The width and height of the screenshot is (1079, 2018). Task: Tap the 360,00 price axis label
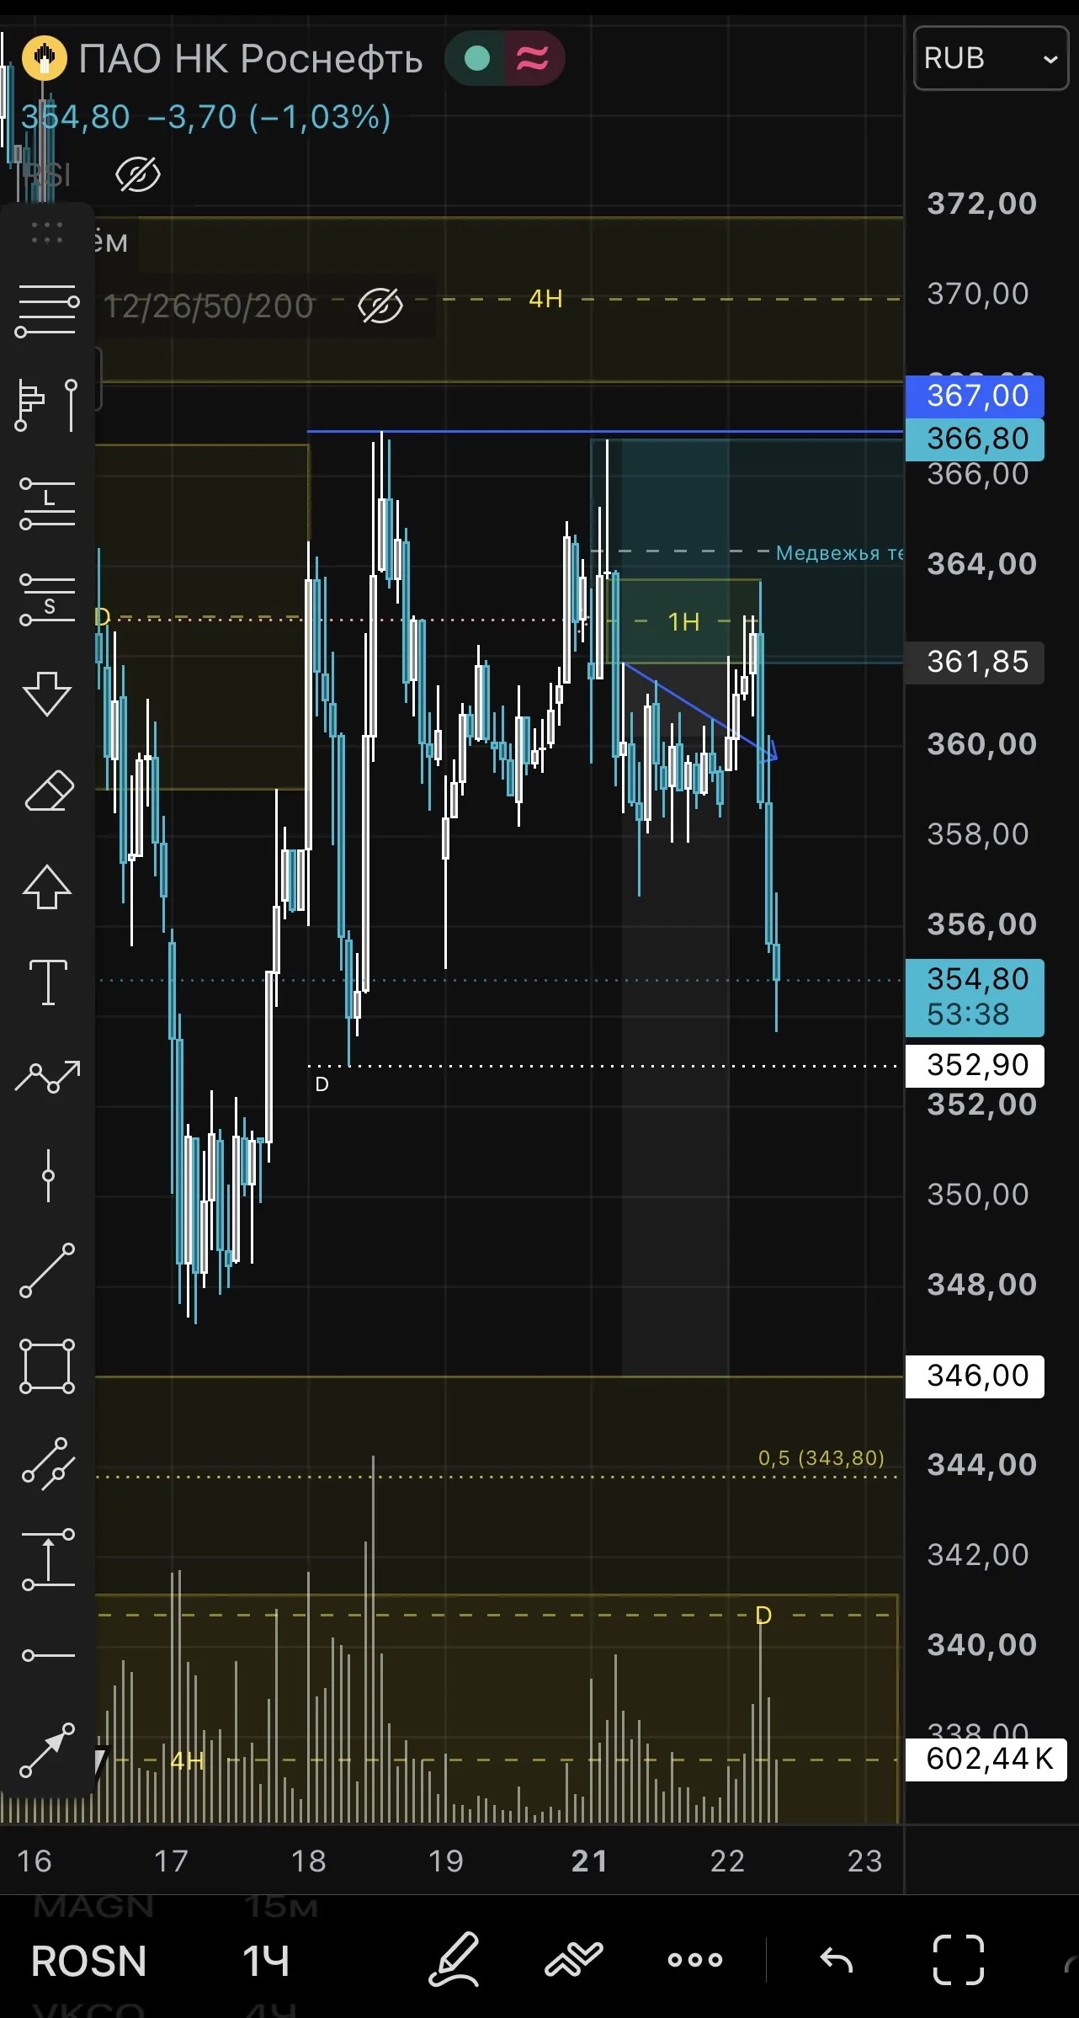click(981, 744)
